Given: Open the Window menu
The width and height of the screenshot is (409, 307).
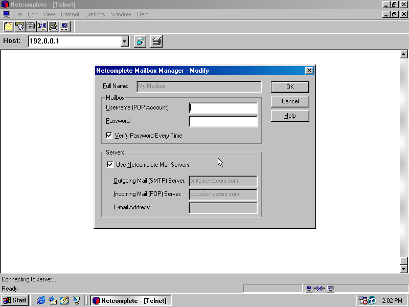Looking at the screenshot, I should tap(121, 14).
